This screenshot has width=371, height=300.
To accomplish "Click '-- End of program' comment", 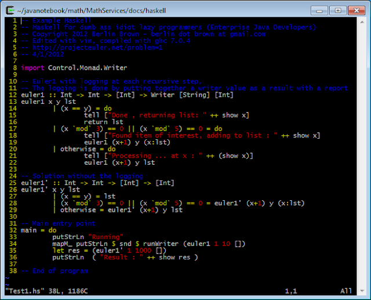I will [54, 271].
